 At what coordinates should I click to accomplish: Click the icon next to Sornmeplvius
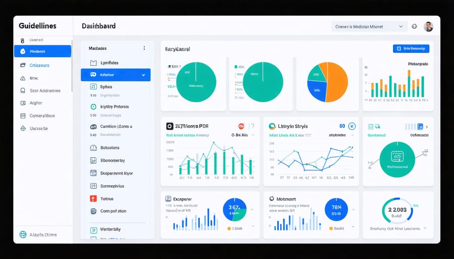coord(93,186)
